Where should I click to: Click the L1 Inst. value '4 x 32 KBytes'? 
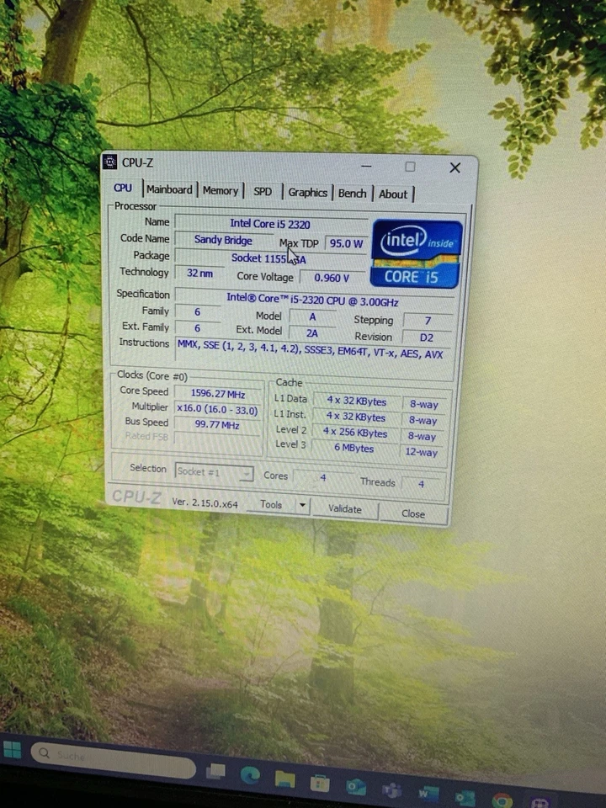pos(355,417)
